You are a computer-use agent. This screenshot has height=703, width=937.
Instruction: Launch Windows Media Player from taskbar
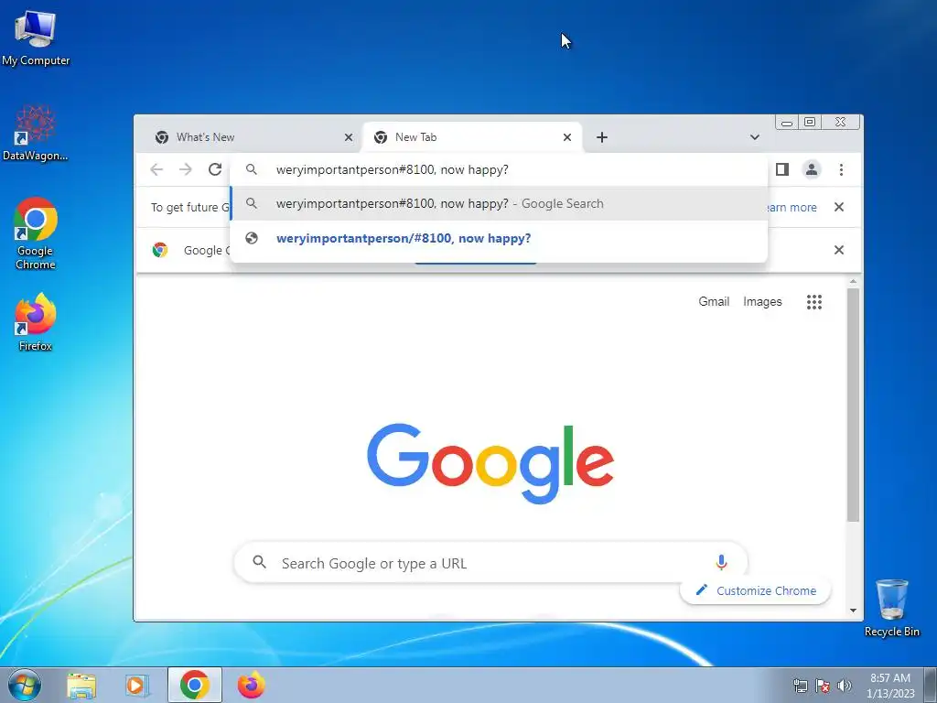137,685
